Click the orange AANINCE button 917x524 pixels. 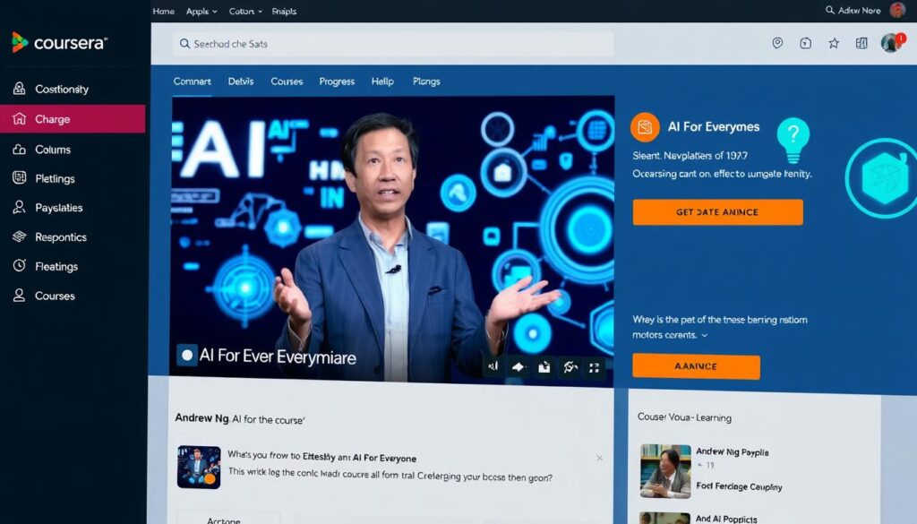point(696,366)
